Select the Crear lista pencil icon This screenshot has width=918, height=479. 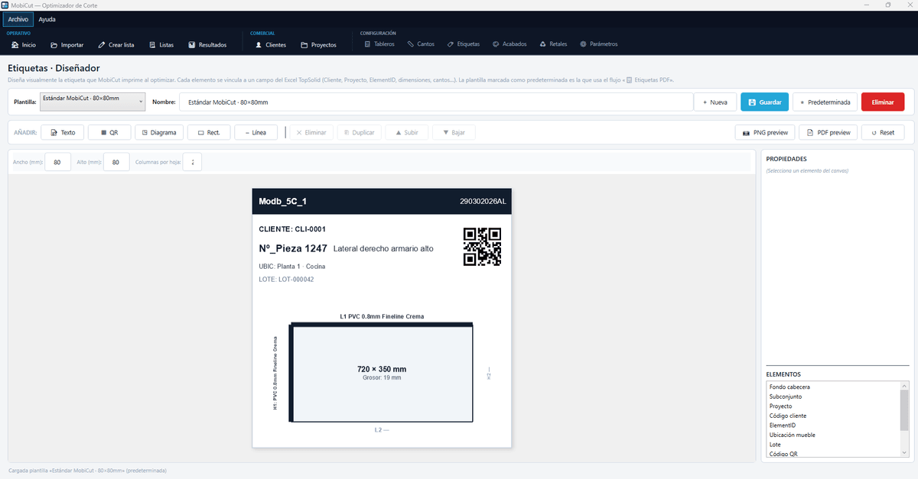pos(102,45)
